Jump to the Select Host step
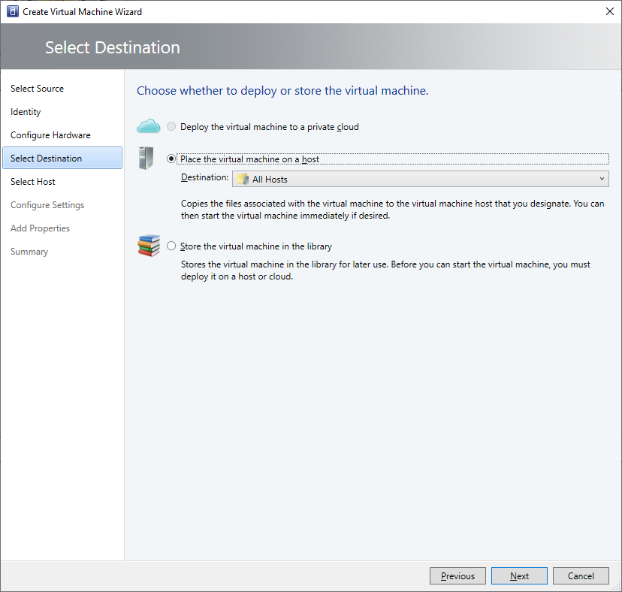This screenshot has height=592, width=622. point(33,182)
